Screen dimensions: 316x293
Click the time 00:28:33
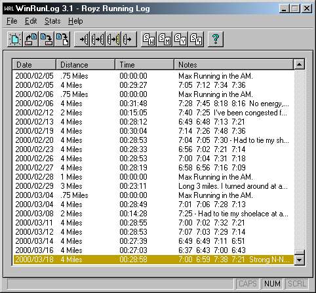pos(133,149)
